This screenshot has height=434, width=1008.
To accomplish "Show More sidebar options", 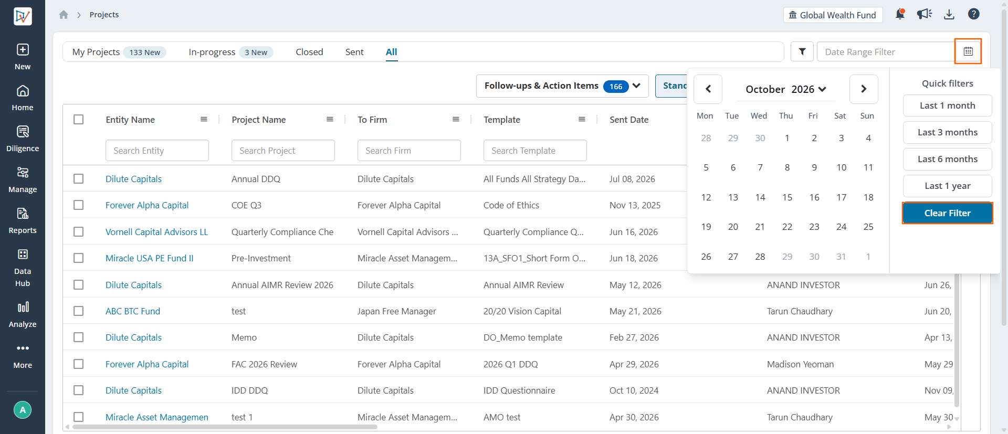I will (23, 356).
